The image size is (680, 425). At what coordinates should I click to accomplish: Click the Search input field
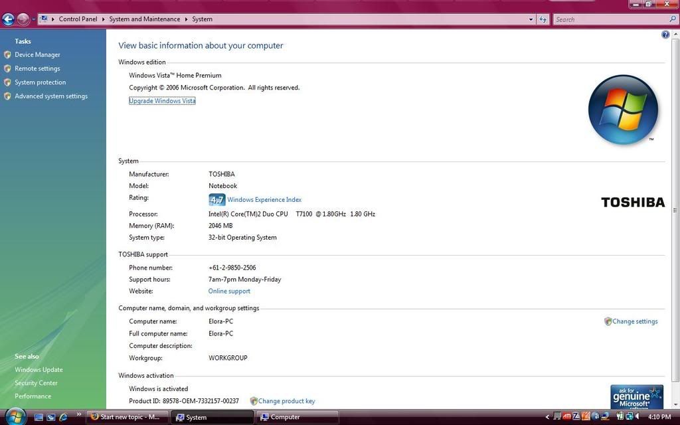point(611,19)
